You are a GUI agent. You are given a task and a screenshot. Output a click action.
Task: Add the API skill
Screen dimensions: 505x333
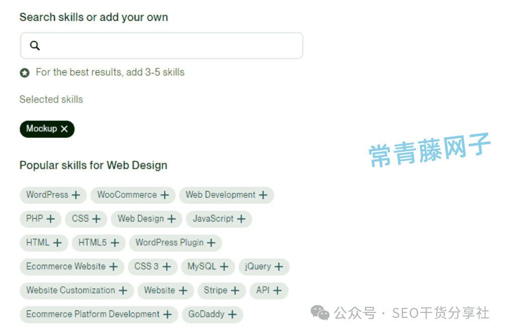(269, 290)
